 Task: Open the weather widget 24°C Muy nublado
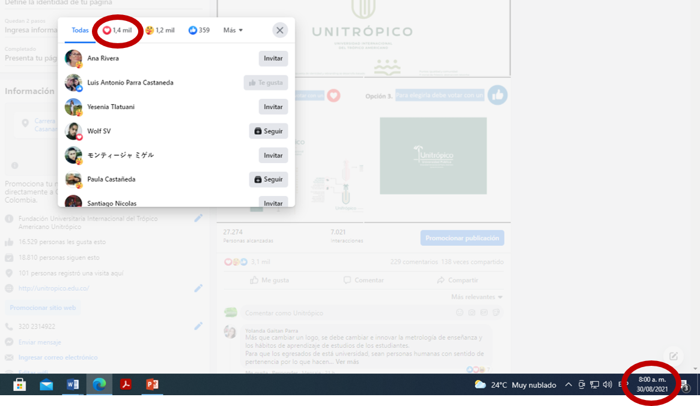pos(515,384)
